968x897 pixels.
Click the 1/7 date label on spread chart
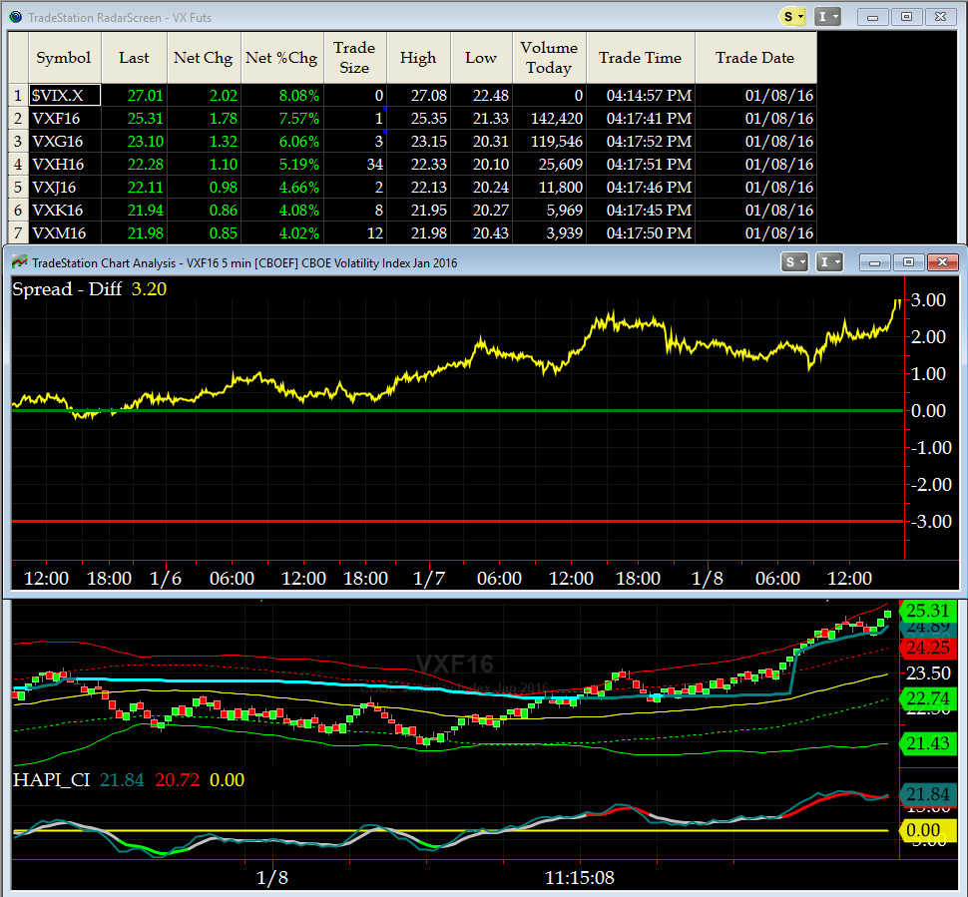429,579
